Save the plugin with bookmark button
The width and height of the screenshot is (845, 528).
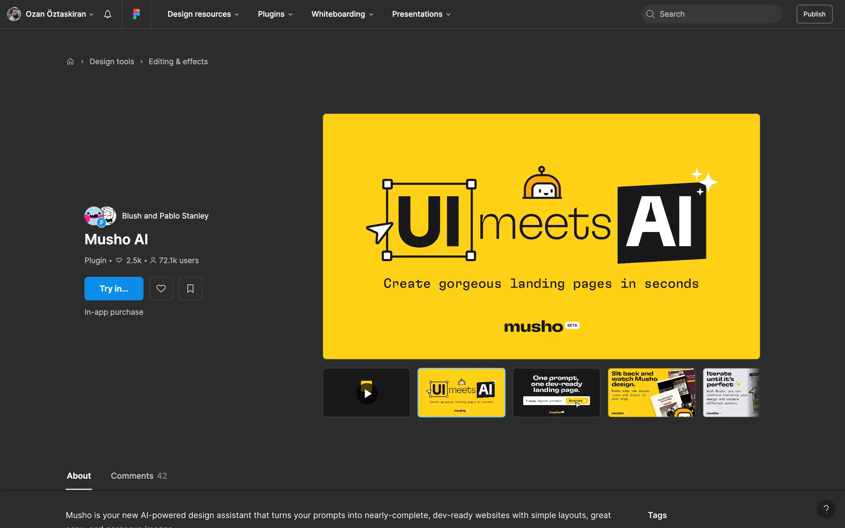click(x=190, y=288)
